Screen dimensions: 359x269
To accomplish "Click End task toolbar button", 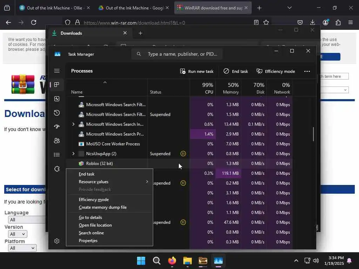I will click(236, 71).
